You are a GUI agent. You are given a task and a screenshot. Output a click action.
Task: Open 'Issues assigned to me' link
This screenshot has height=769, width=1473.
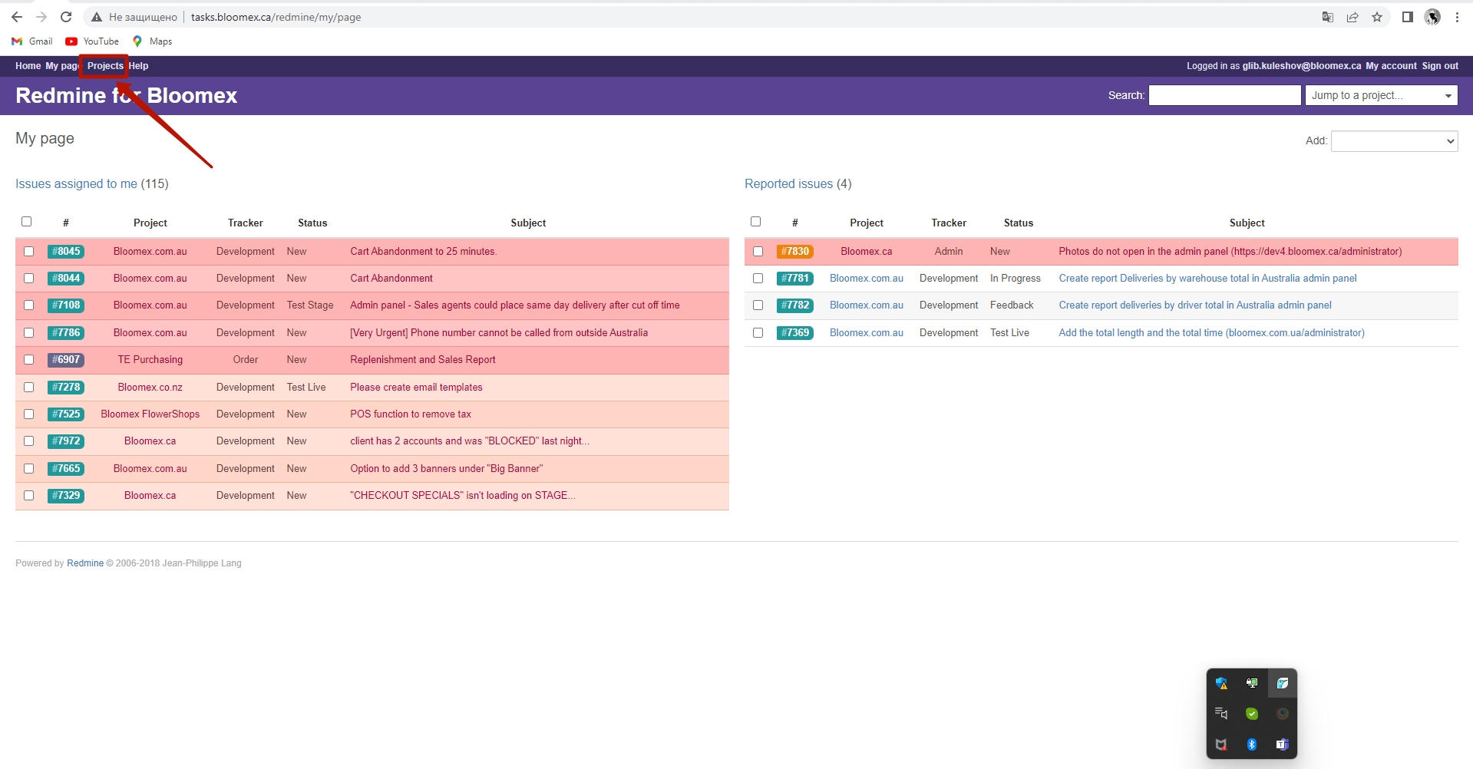tap(76, 183)
